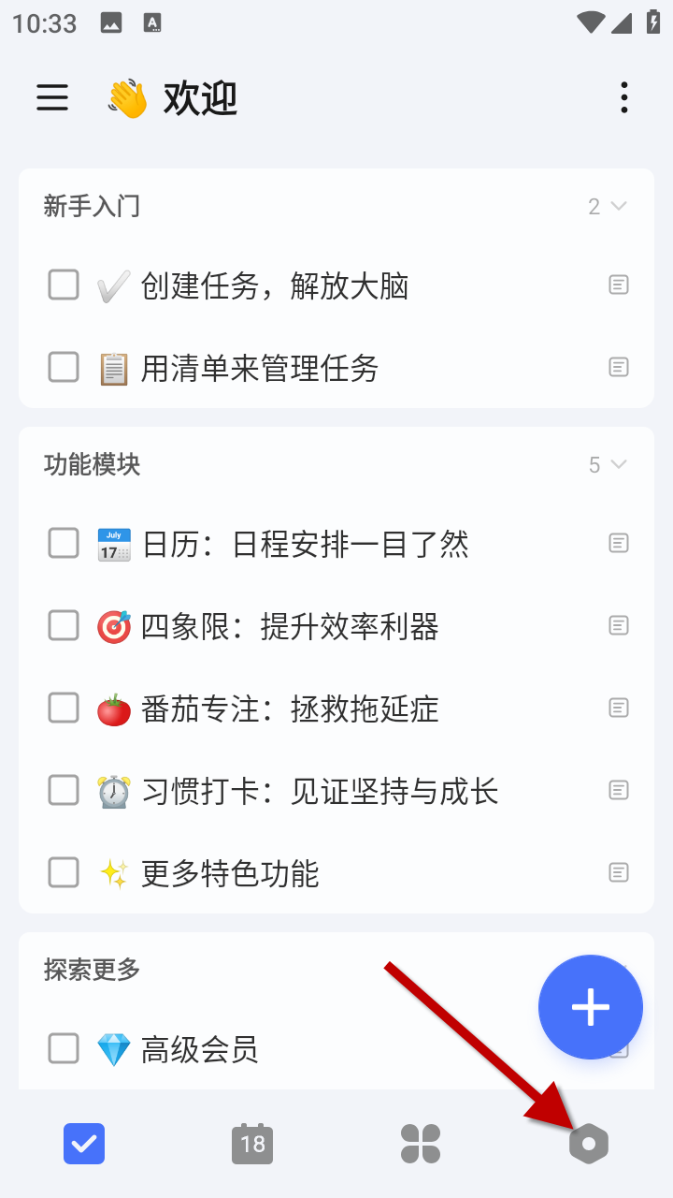Tap the 欢迎 list title

tap(200, 97)
